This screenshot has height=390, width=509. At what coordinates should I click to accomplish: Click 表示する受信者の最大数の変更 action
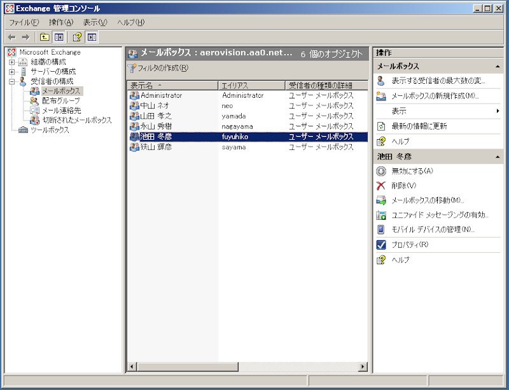point(438,81)
